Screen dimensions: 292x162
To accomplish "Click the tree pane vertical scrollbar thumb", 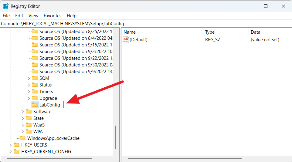I will coord(116,137).
